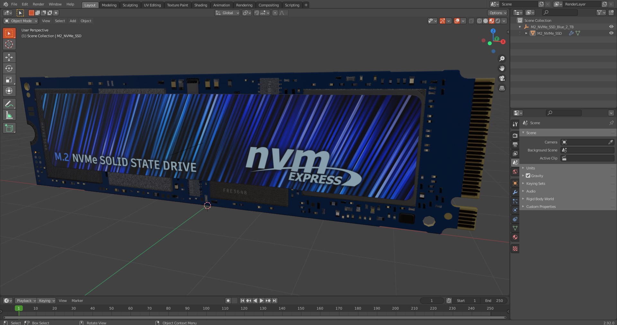Toggle auto keying record button

pos(228,301)
